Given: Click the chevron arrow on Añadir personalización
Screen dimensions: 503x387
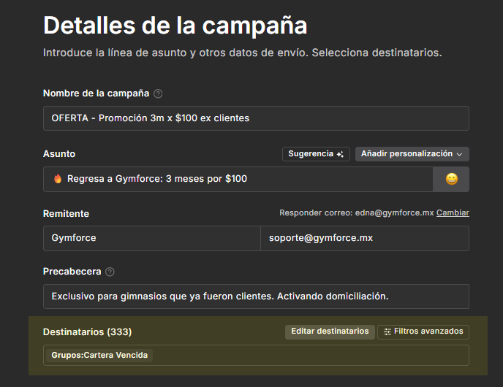Looking at the screenshot, I should [x=459, y=154].
